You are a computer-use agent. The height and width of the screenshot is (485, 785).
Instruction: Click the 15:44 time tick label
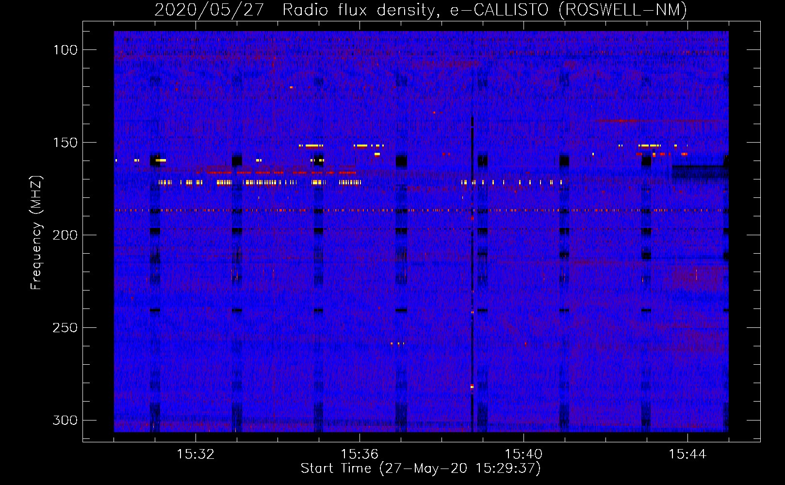pyautogui.click(x=687, y=454)
